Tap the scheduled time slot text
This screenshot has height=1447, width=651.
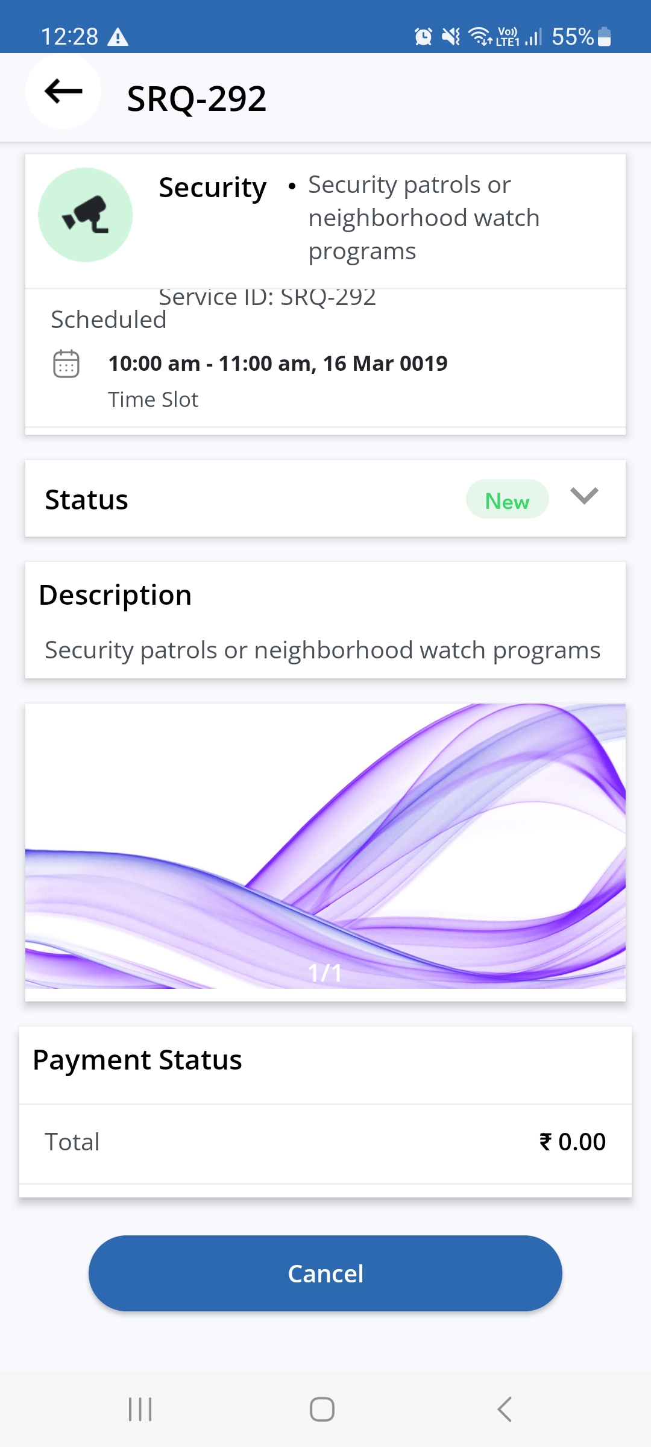tap(278, 364)
